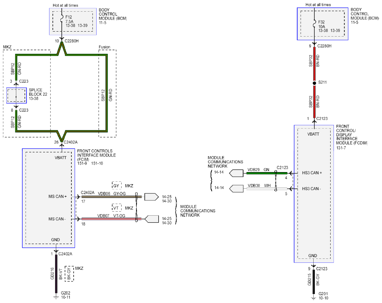Click the HS3 CAN - network arrow connector

pyautogui.click(x=237, y=189)
